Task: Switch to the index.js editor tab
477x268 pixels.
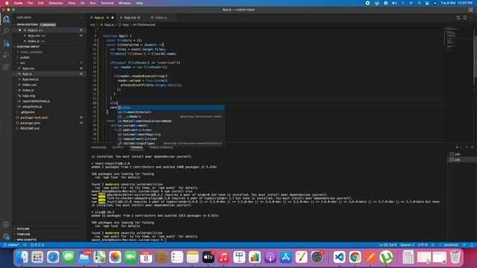Action: (x=161, y=18)
